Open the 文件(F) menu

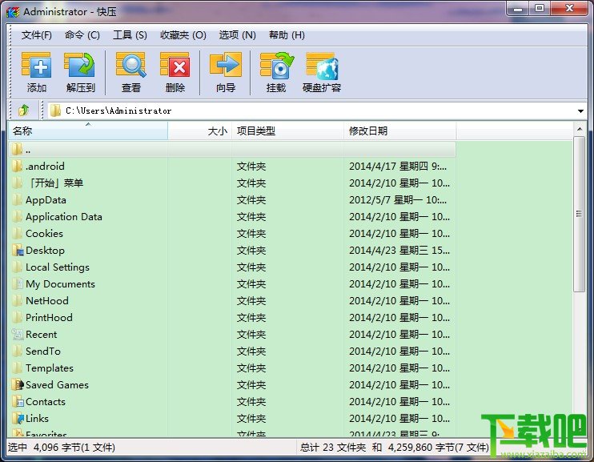point(36,35)
